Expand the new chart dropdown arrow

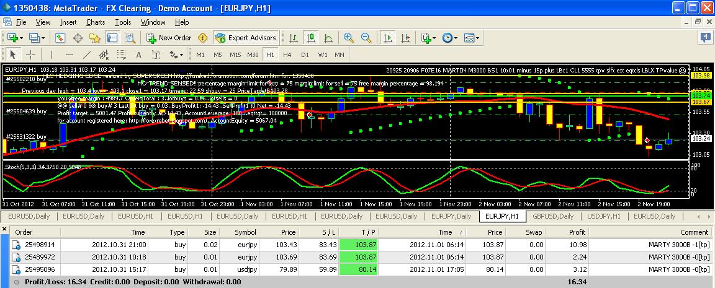tap(22, 38)
